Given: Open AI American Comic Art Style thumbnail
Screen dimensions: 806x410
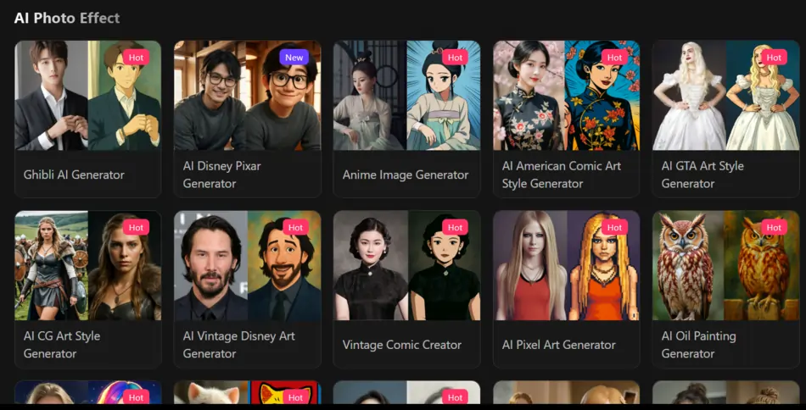Looking at the screenshot, I should [x=567, y=96].
